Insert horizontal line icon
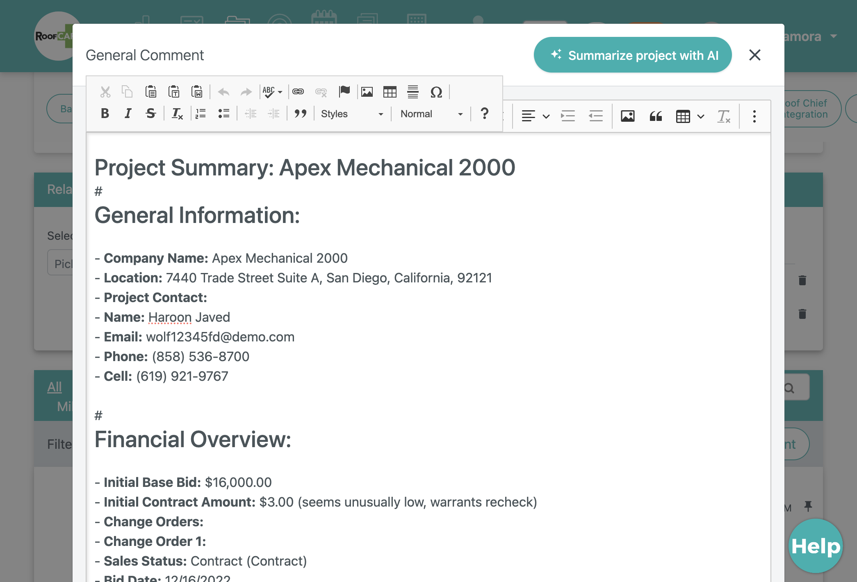Screen dimensions: 857x582 pos(413,92)
